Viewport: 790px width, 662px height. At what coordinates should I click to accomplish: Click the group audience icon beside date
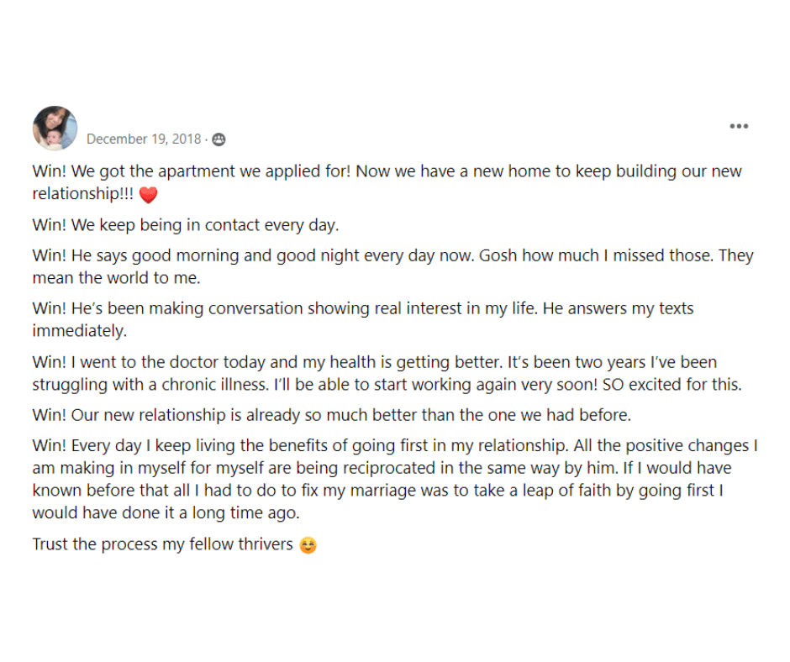coord(219,139)
